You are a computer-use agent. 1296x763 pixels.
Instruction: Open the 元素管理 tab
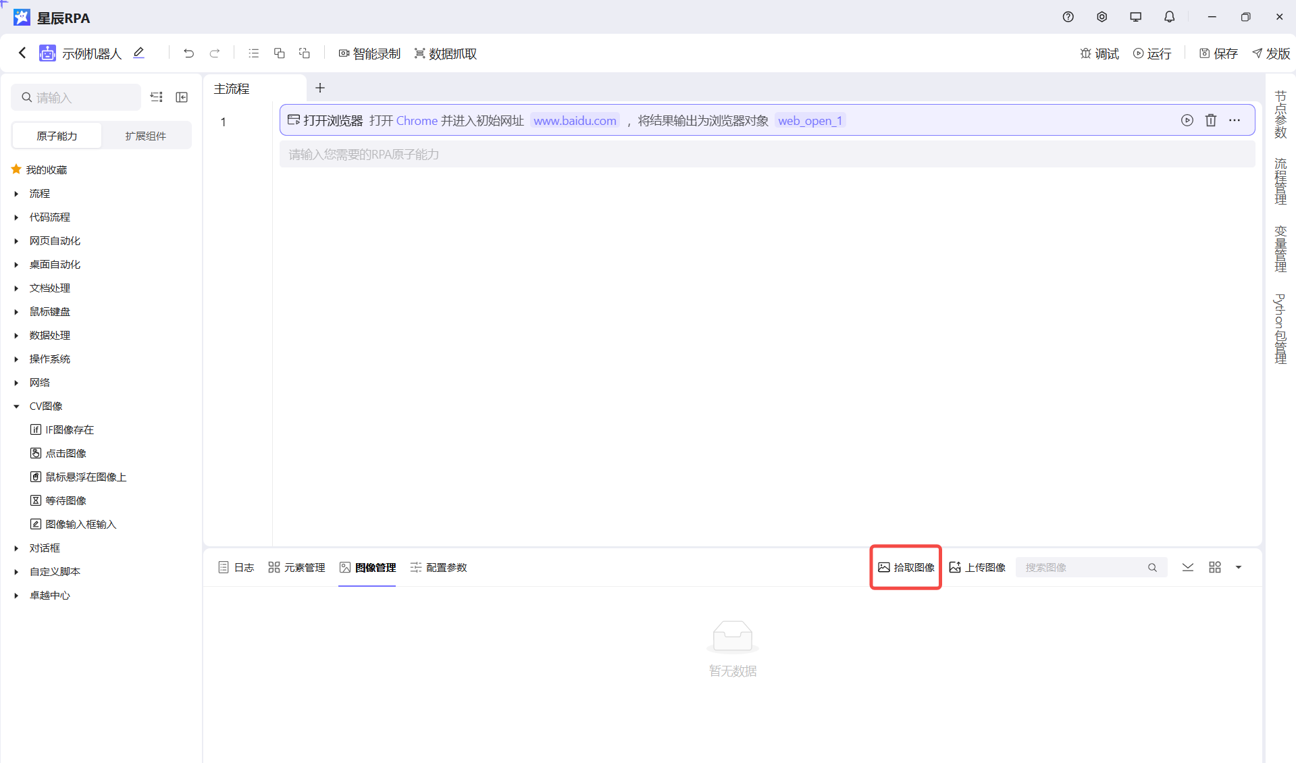[296, 567]
